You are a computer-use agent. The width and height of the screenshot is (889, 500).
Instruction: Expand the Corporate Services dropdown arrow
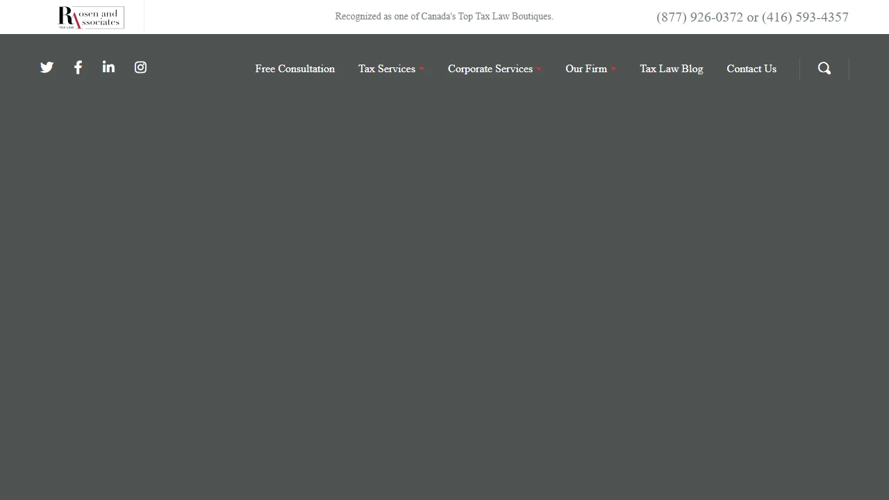pyautogui.click(x=539, y=69)
